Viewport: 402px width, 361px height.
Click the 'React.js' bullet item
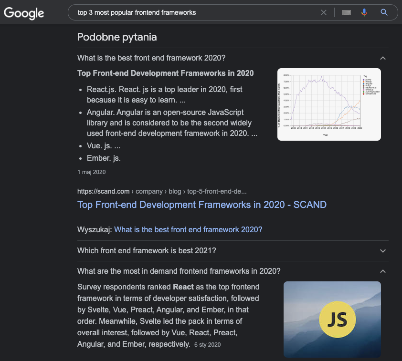click(x=164, y=94)
